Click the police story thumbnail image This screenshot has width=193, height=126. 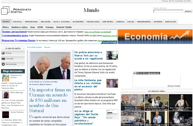(x=112, y=55)
